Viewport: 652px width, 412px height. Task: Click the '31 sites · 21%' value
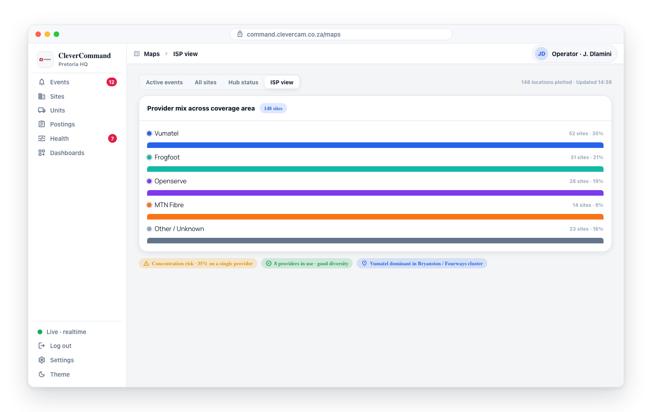point(587,157)
